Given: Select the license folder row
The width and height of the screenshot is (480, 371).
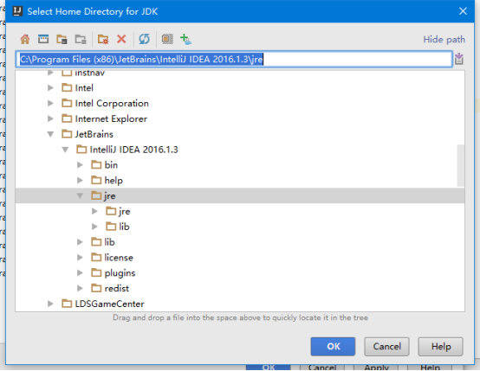Looking at the screenshot, I should pos(240,258).
